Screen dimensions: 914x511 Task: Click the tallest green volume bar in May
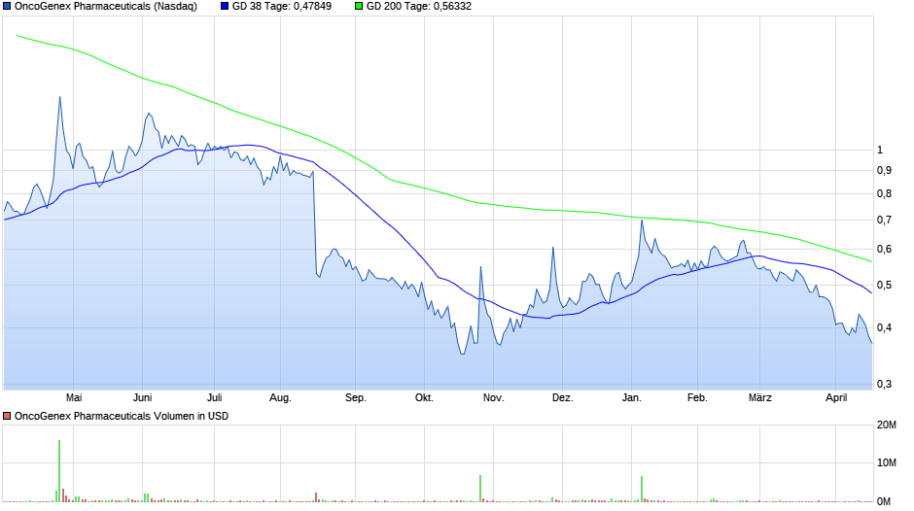pyautogui.click(x=59, y=471)
